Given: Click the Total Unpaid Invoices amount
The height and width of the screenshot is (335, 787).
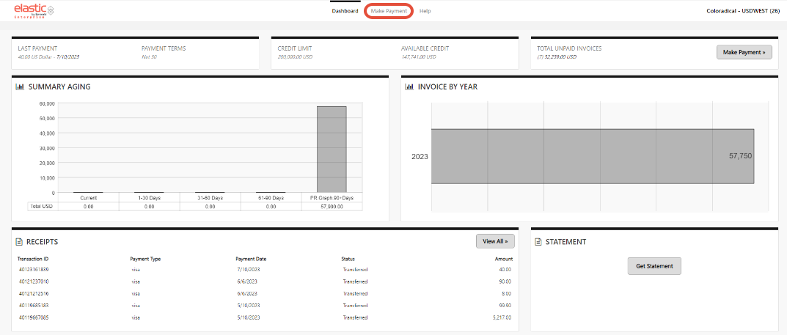Looking at the screenshot, I should point(557,56).
